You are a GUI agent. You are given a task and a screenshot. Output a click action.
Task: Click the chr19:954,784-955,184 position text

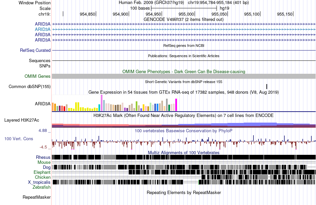218,3
